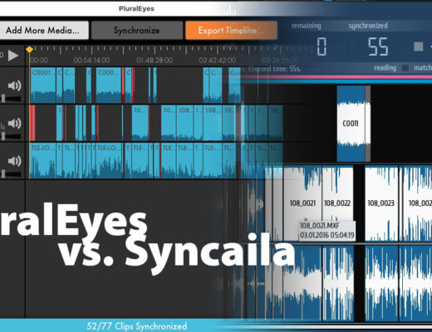
Task: Select the 108_0023 clip in Syncaila
Action: (381, 203)
